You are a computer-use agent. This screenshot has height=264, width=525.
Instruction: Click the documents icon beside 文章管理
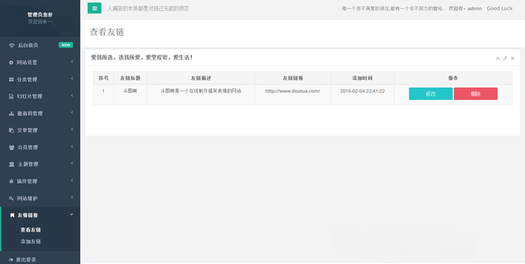[x=11, y=130]
